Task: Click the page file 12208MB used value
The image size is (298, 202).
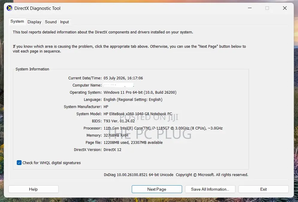Action: (x=133, y=143)
